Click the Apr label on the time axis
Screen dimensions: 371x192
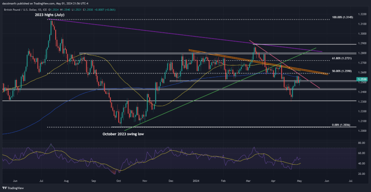[x=274, y=181]
